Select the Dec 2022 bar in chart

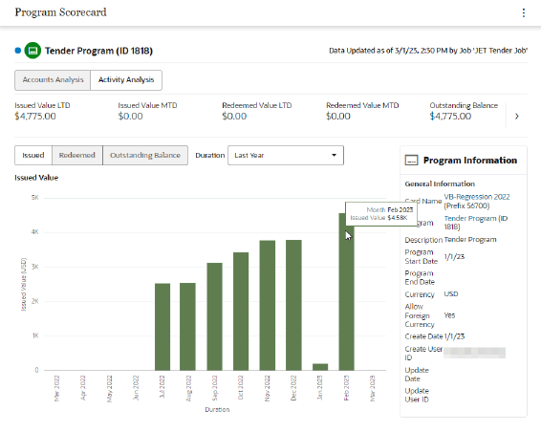[293, 306]
